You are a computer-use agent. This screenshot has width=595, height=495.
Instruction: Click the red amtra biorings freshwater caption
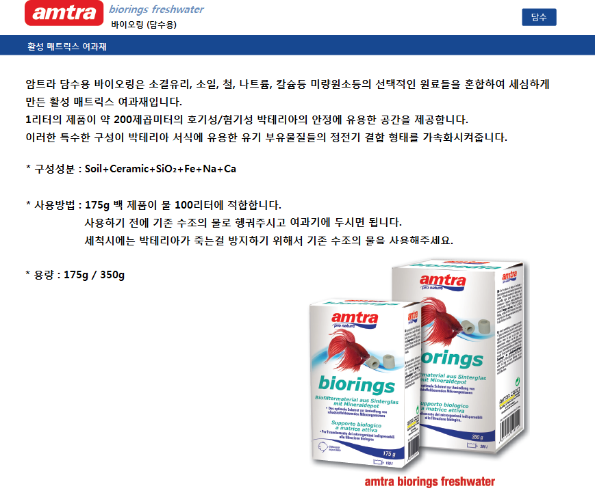click(x=429, y=481)
